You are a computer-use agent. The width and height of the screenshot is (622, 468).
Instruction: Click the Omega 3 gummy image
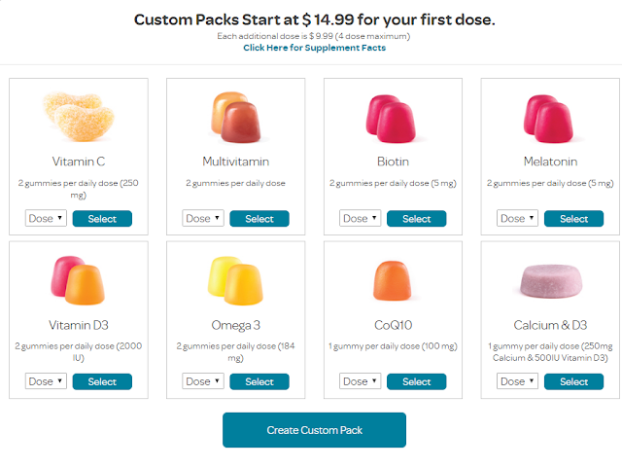coord(235,279)
